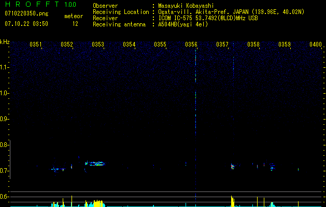
Task: Click the 0.7 kHz axis label
Action: point(4,171)
